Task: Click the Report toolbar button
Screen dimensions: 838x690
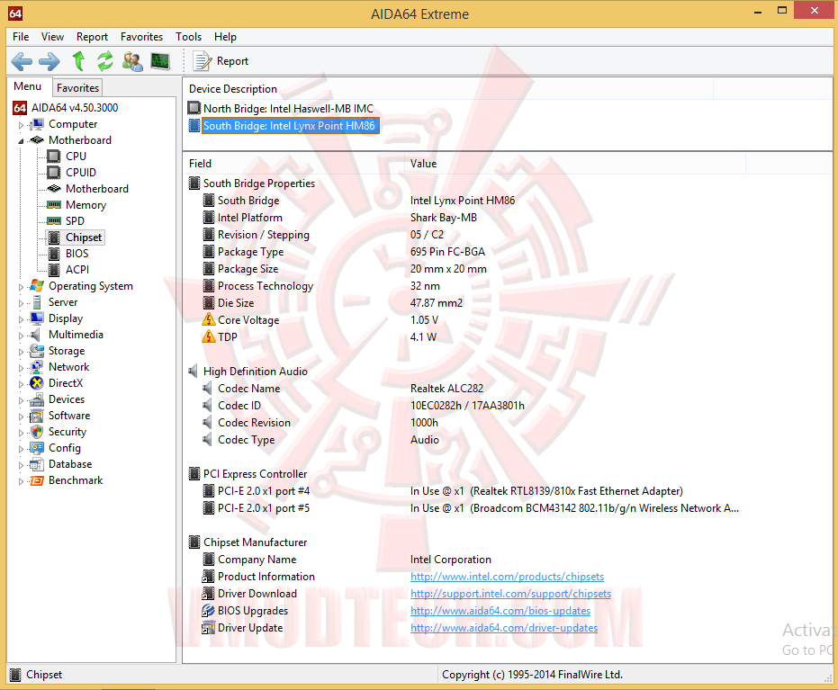Action: tap(221, 61)
